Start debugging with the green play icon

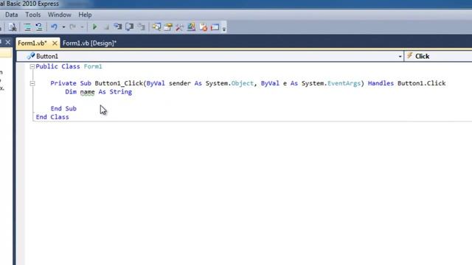click(x=95, y=27)
